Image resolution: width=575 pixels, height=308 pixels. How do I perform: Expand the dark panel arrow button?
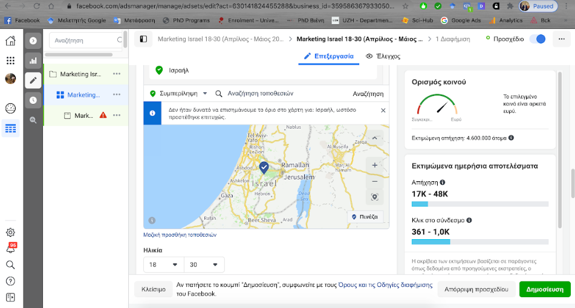coord(33,40)
